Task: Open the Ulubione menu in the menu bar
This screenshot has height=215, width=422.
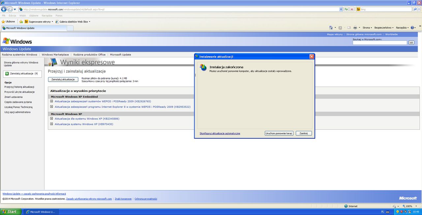Action: (x=34, y=15)
